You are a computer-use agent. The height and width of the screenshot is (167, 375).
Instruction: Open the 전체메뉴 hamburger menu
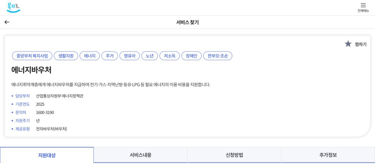[363, 8]
